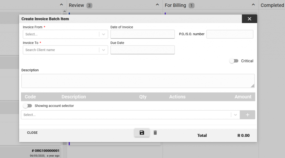Click the Review column header
Screen dimensions: 285x158
(x=76, y=5)
